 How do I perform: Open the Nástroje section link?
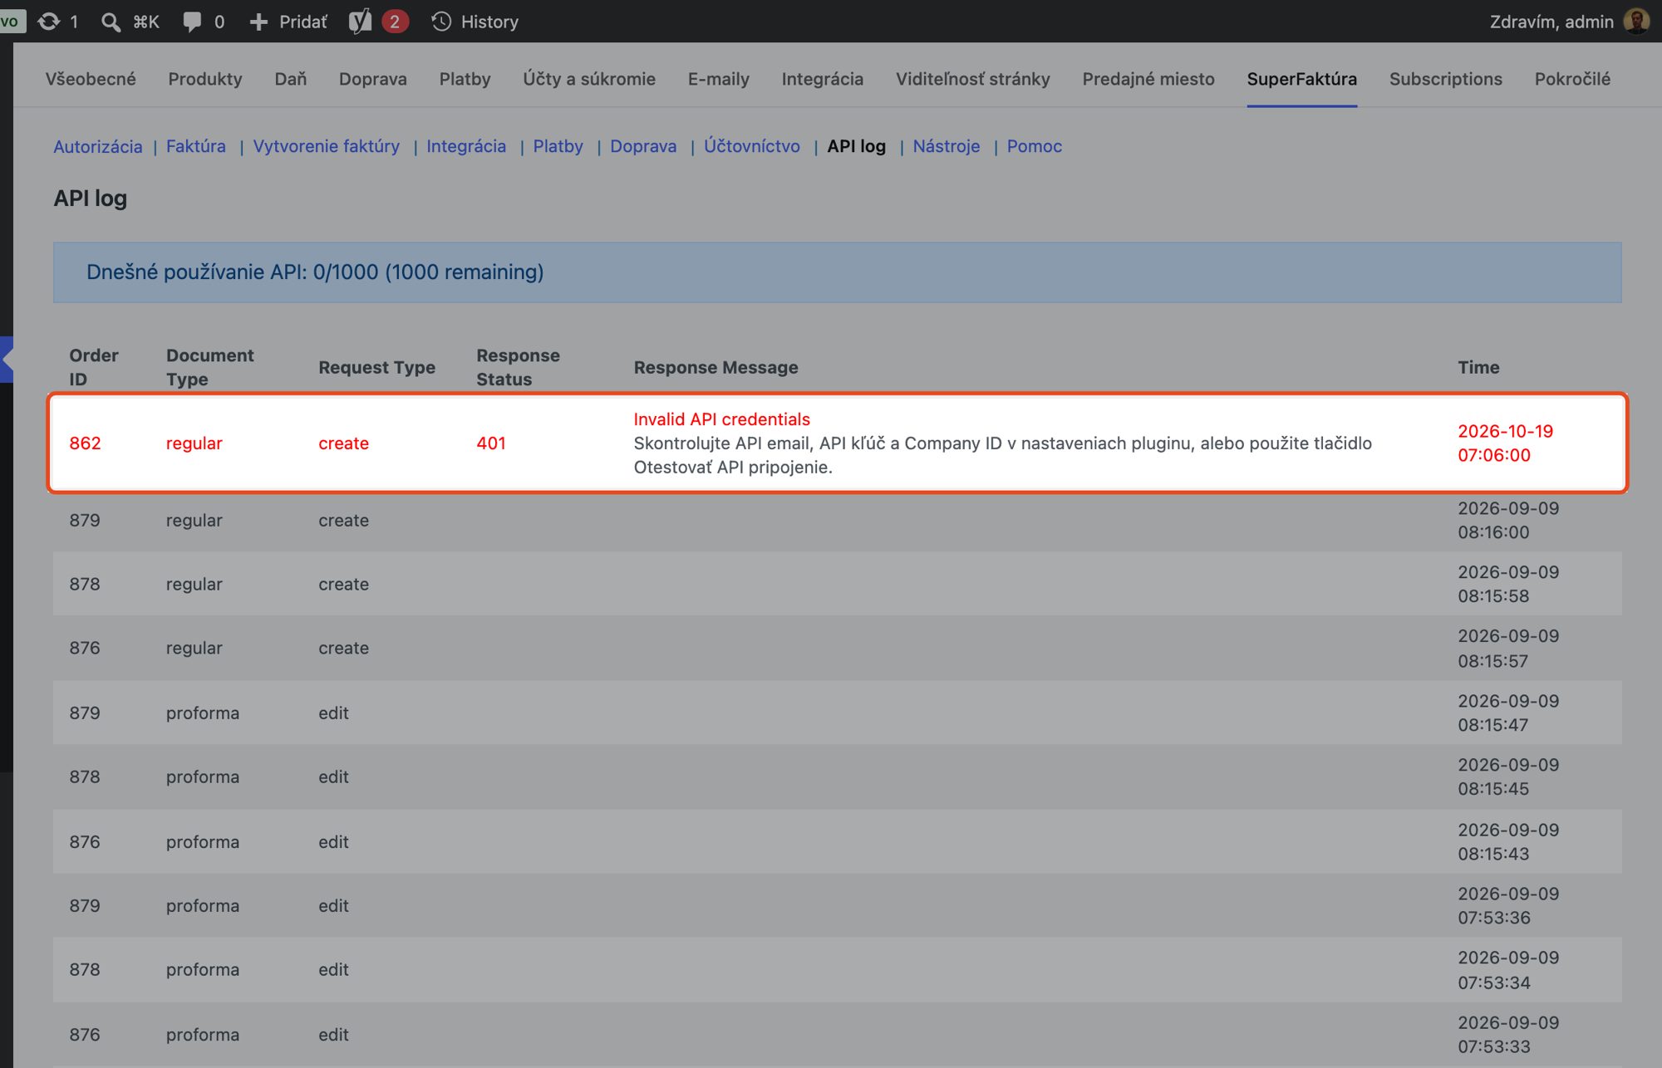click(947, 146)
